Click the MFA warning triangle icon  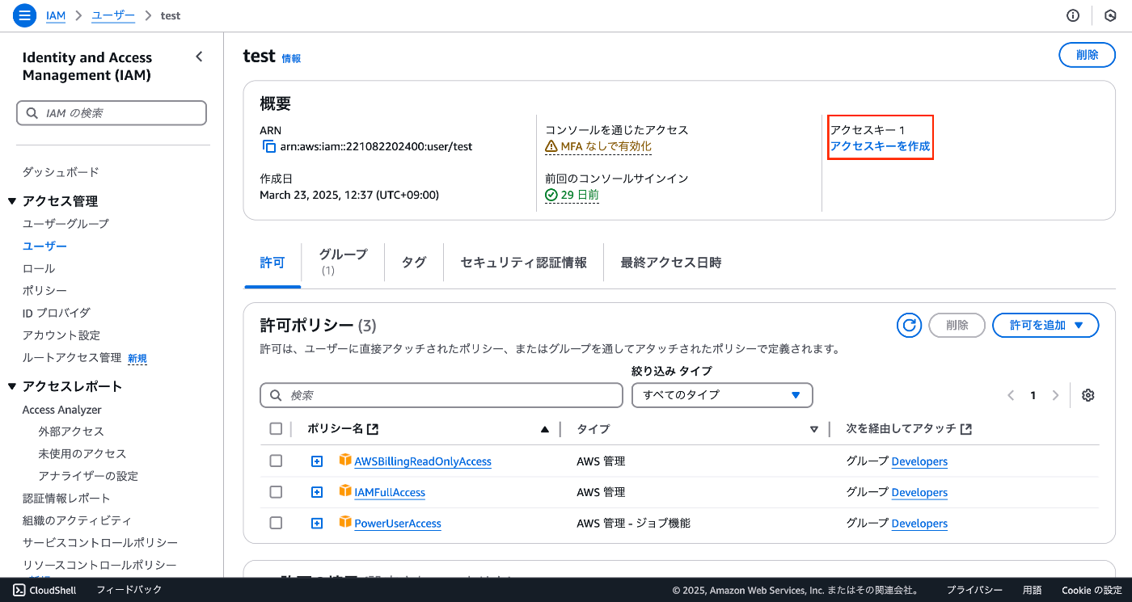tap(551, 146)
